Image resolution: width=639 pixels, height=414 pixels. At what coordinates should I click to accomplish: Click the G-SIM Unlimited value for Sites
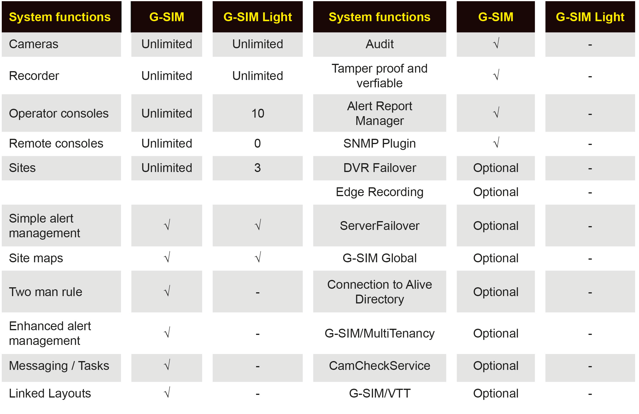(167, 168)
